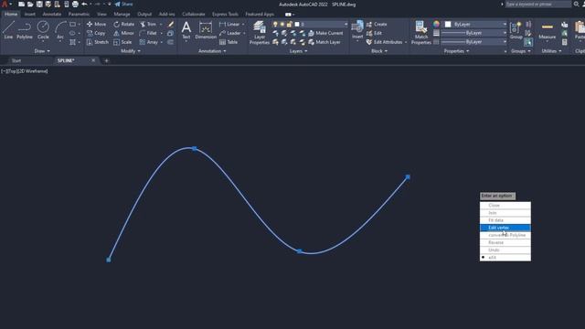This screenshot has width=585, height=329.
Task: Open Layer Properties manager
Action: pyautogui.click(x=260, y=33)
